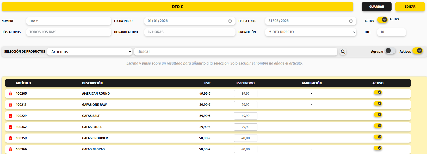
Task: Remove GAFAS ONE RAW using trash icon
Action: pos(10,105)
